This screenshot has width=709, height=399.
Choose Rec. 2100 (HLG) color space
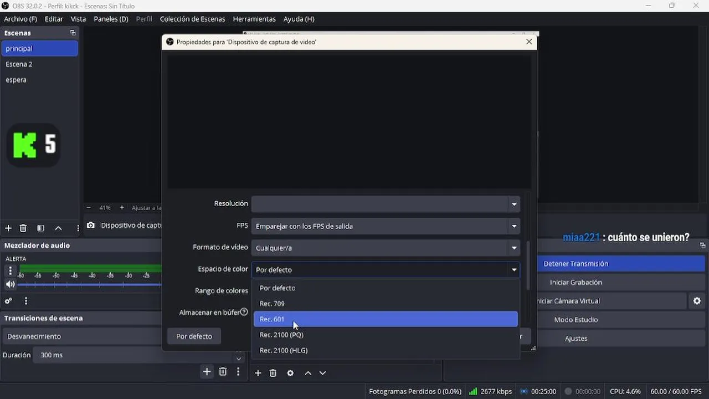(386, 350)
